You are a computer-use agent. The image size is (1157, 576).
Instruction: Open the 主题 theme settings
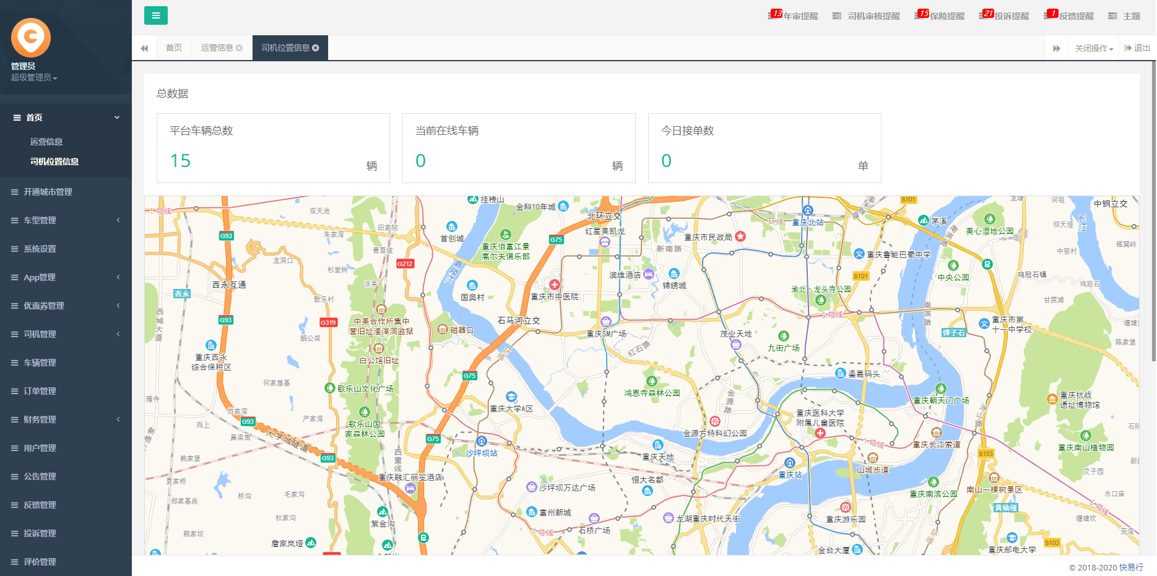pos(1124,16)
